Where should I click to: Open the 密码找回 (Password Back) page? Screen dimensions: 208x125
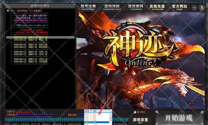point(112,7)
